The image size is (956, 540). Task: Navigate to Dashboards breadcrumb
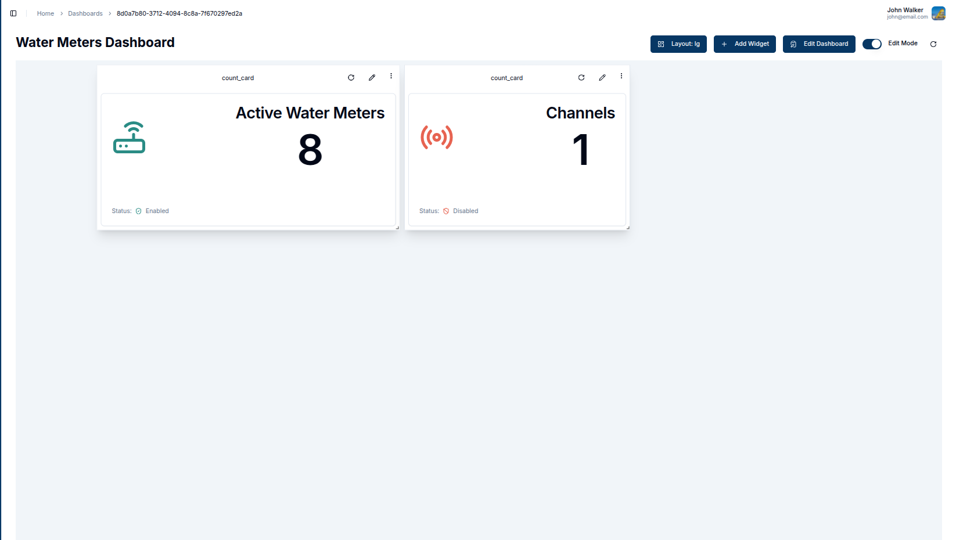(x=85, y=13)
